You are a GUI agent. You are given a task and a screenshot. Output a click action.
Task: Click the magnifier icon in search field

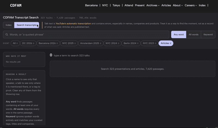tap(7, 35)
